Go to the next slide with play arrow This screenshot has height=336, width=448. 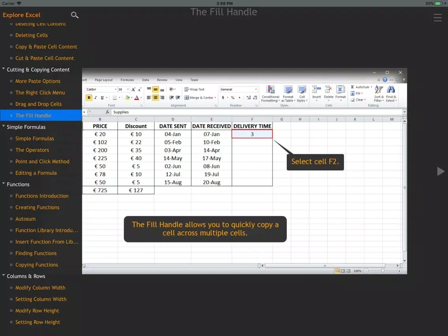coord(441,172)
